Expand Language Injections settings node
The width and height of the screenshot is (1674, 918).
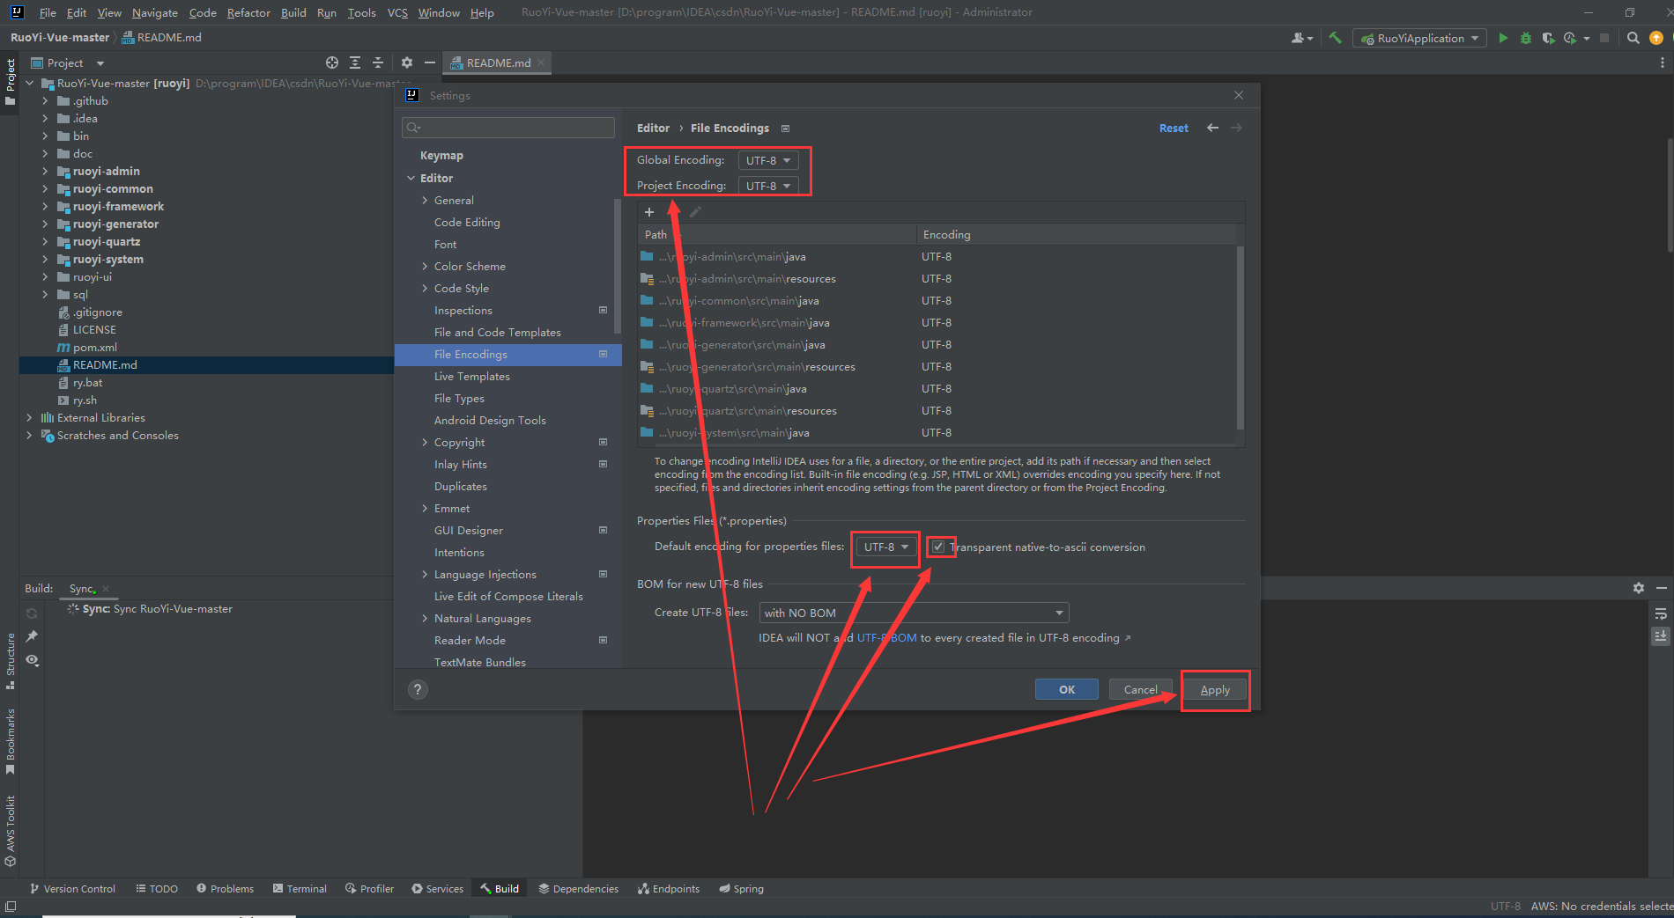click(x=425, y=575)
